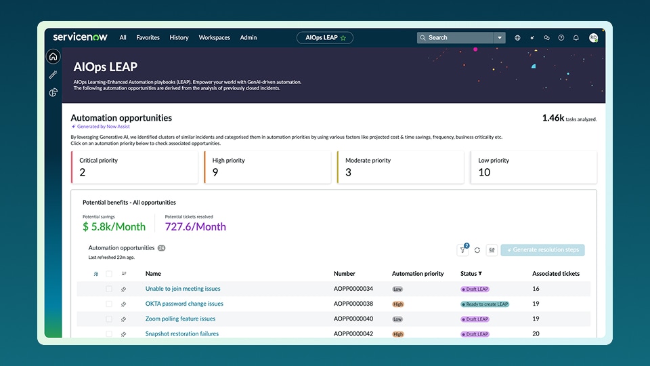Open the Now Assist sparkle icon in header
Image resolution: width=650 pixels, height=366 pixels.
coord(532,38)
